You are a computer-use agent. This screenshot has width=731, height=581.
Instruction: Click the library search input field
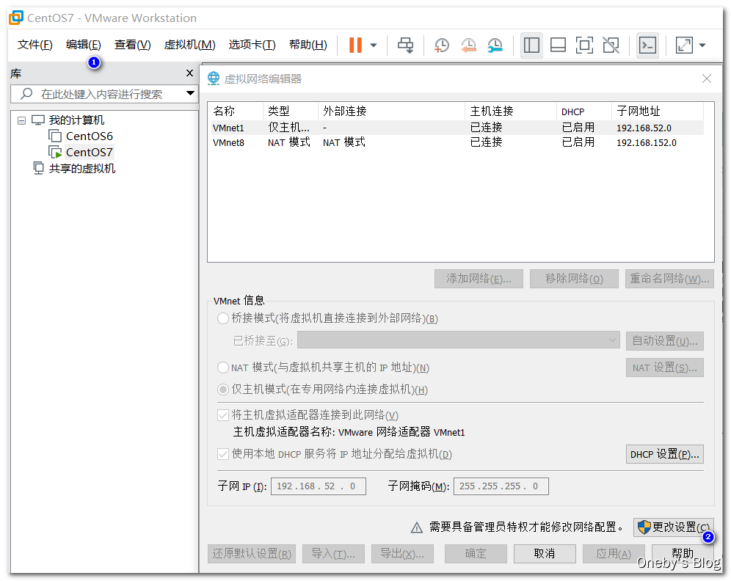103,94
